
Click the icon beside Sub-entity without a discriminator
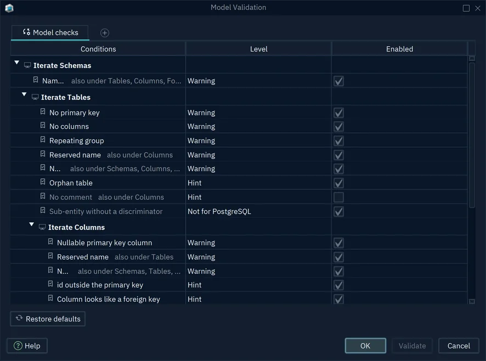[x=43, y=211]
